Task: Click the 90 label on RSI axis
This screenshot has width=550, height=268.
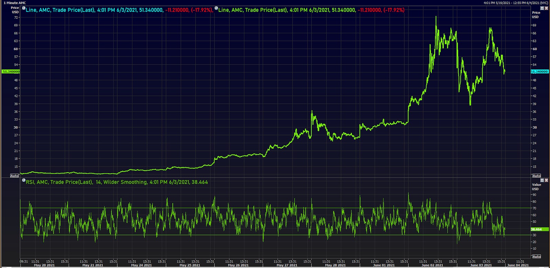Action: [x=534, y=195]
